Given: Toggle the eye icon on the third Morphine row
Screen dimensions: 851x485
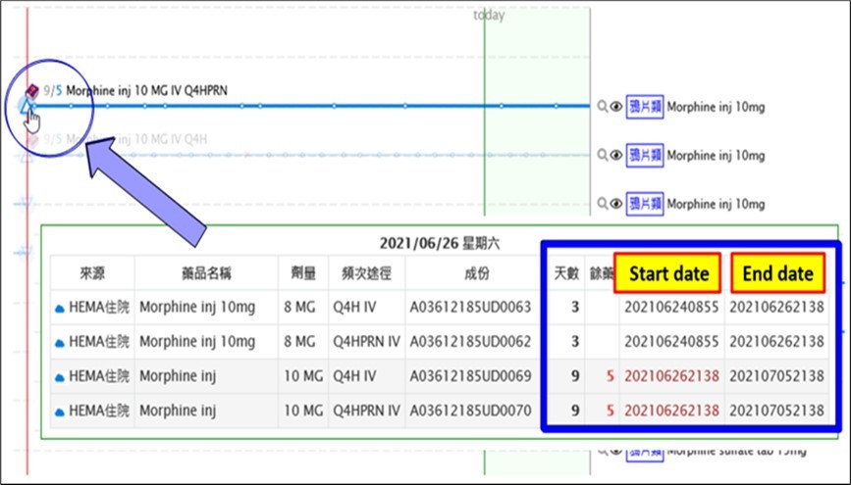Looking at the screenshot, I should pos(617,204).
